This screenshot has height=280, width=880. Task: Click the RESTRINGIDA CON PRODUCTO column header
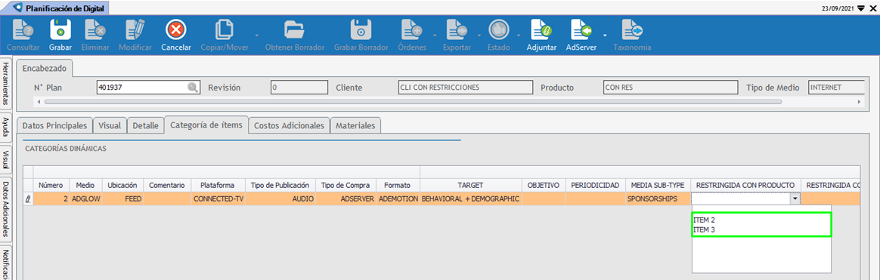point(745,185)
